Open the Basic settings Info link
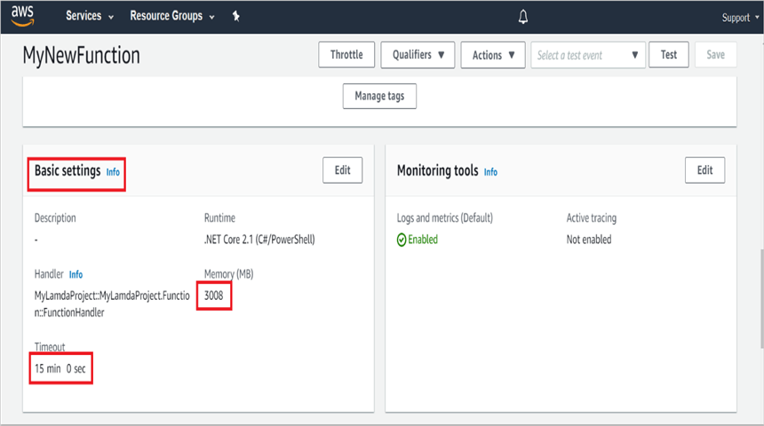 click(113, 172)
